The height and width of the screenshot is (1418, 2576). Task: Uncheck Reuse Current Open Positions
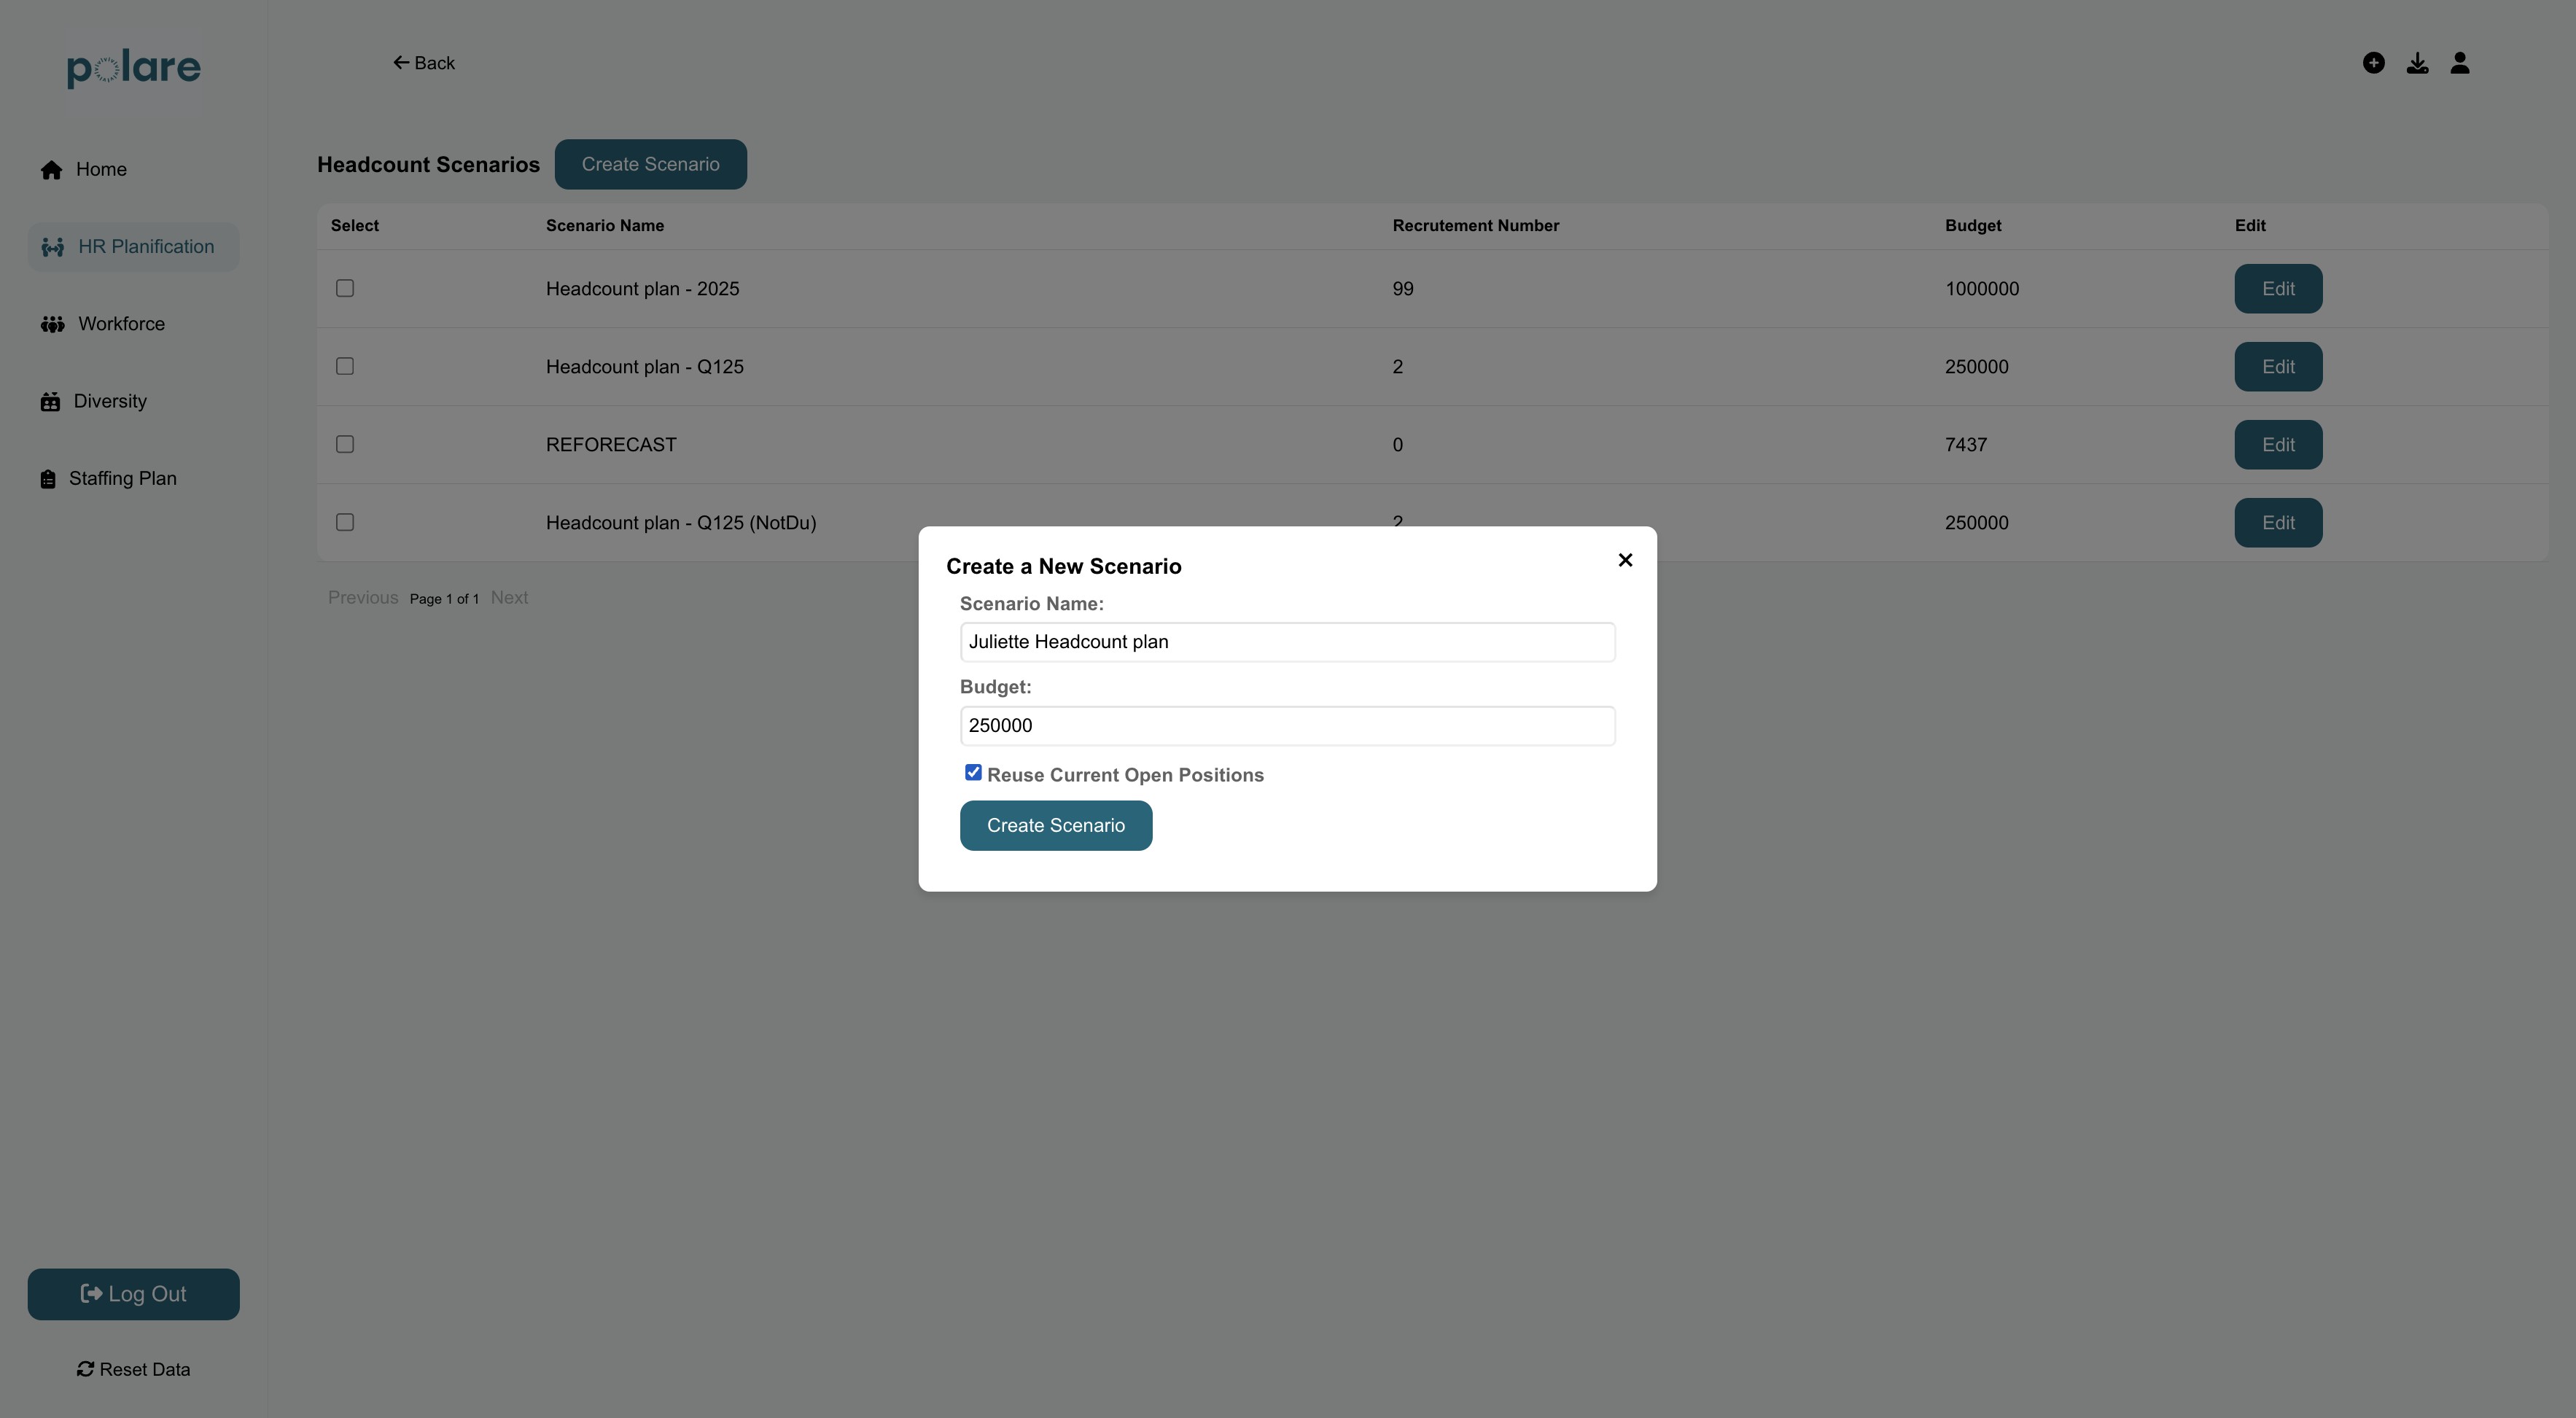[973, 773]
